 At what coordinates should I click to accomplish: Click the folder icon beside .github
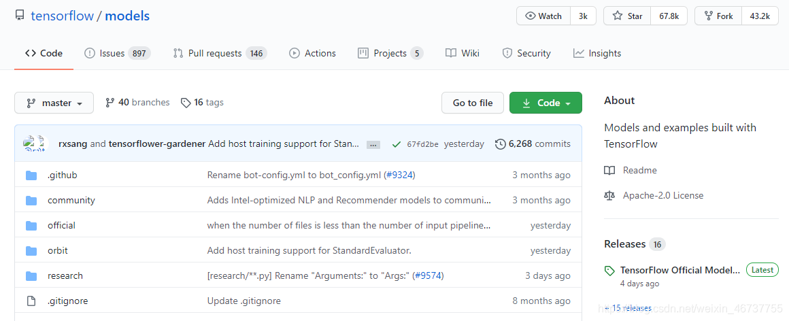tap(31, 175)
